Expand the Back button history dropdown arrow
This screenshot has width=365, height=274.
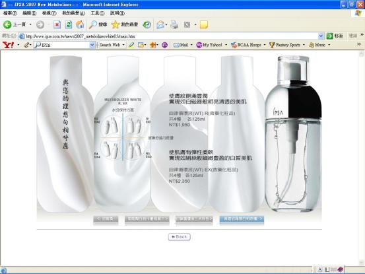coord(30,24)
